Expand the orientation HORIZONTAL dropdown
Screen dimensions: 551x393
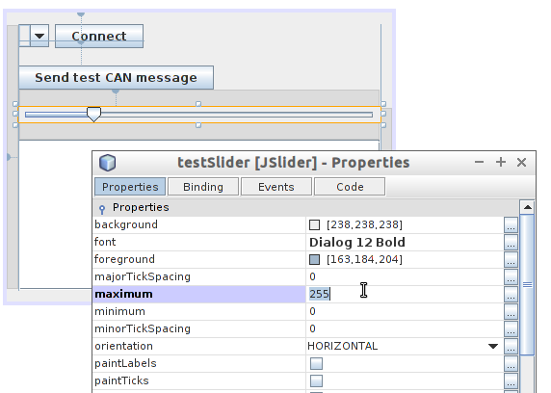[x=493, y=346]
